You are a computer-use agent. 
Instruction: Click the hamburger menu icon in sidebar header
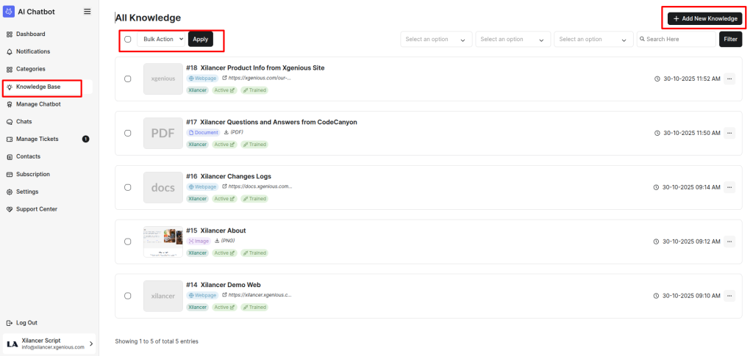click(88, 12)
